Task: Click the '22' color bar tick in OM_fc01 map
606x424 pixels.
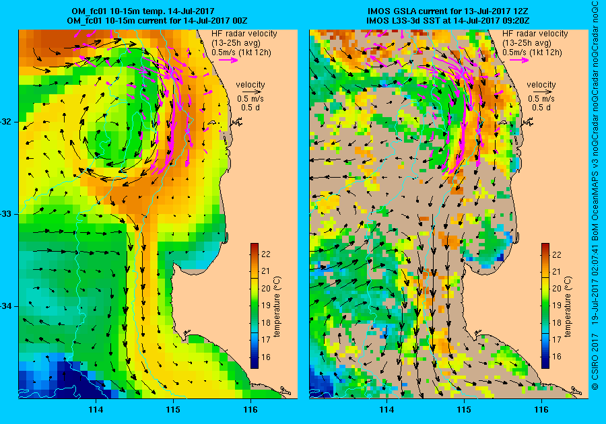Action: (x=266, y=254)
